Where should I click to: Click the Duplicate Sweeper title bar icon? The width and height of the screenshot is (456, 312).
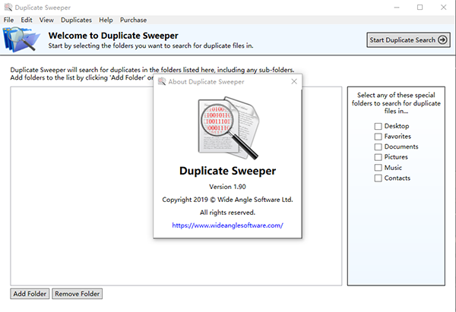click(8, 8)
